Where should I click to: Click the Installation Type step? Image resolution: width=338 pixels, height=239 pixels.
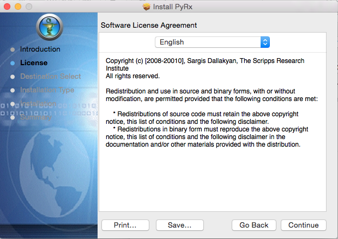47,90
